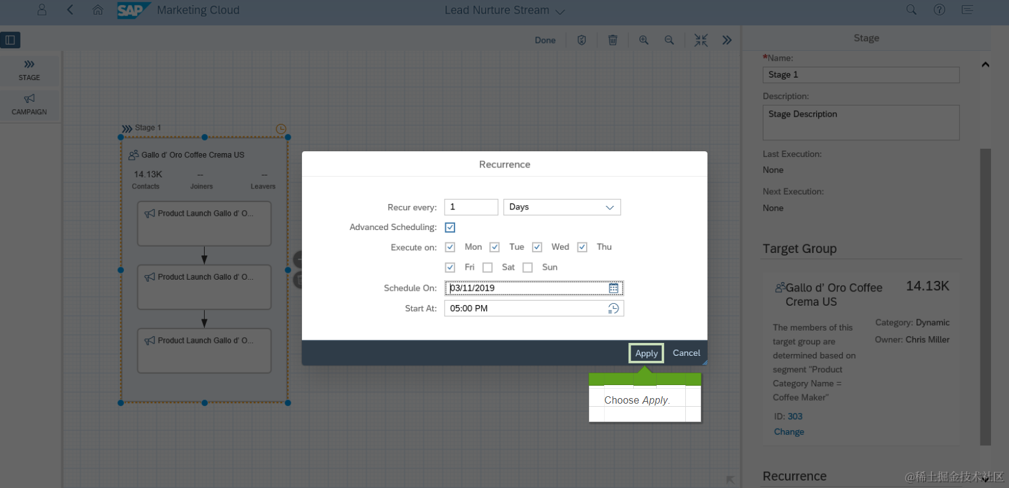Zoom out on the canvas
Image resolution: width=1009 pixels, height=488 pixels.
point(669,40)
